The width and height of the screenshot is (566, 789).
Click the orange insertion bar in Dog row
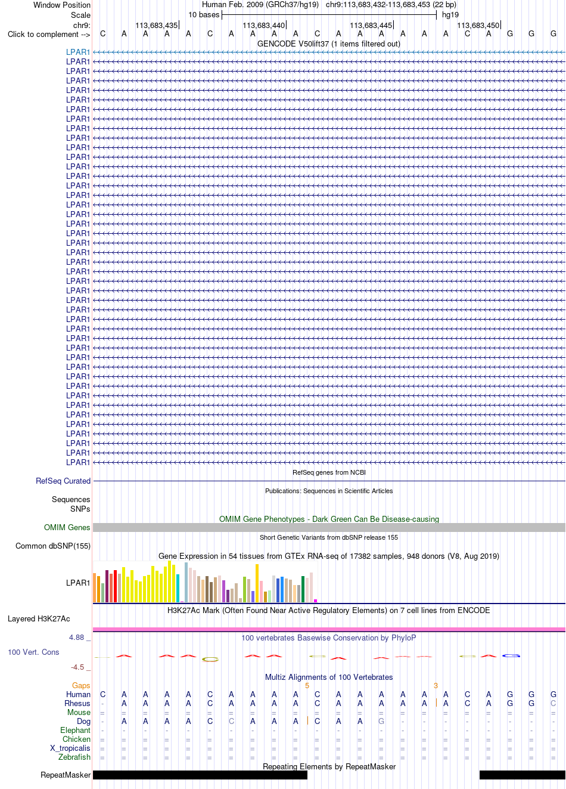pos(307,720)
